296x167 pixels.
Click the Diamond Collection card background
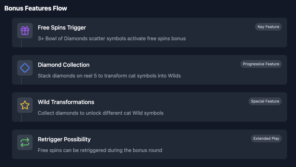tap(149, 70)
